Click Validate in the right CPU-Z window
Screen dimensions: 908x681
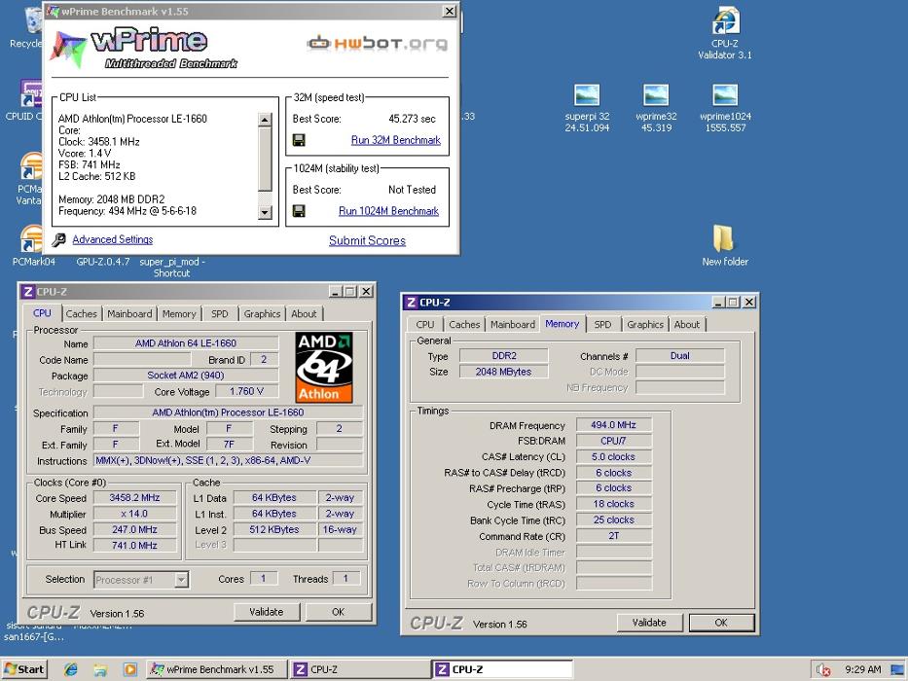[x=649, y=623]
